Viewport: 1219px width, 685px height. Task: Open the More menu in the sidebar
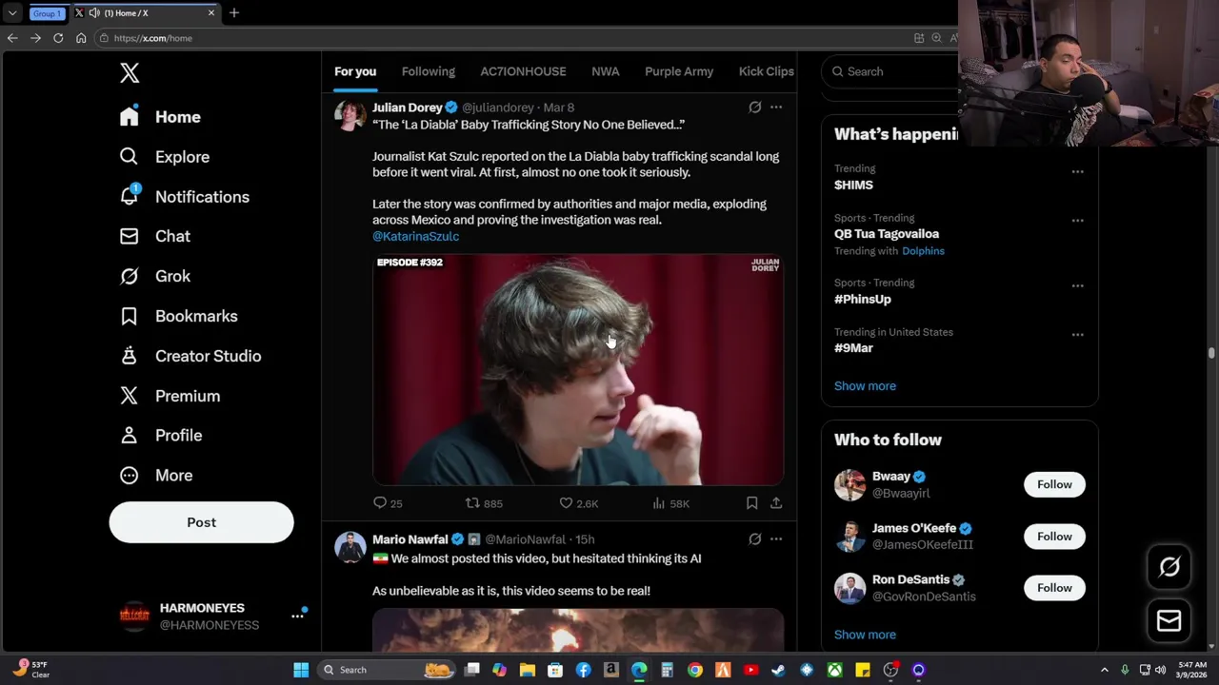point(155,475)
